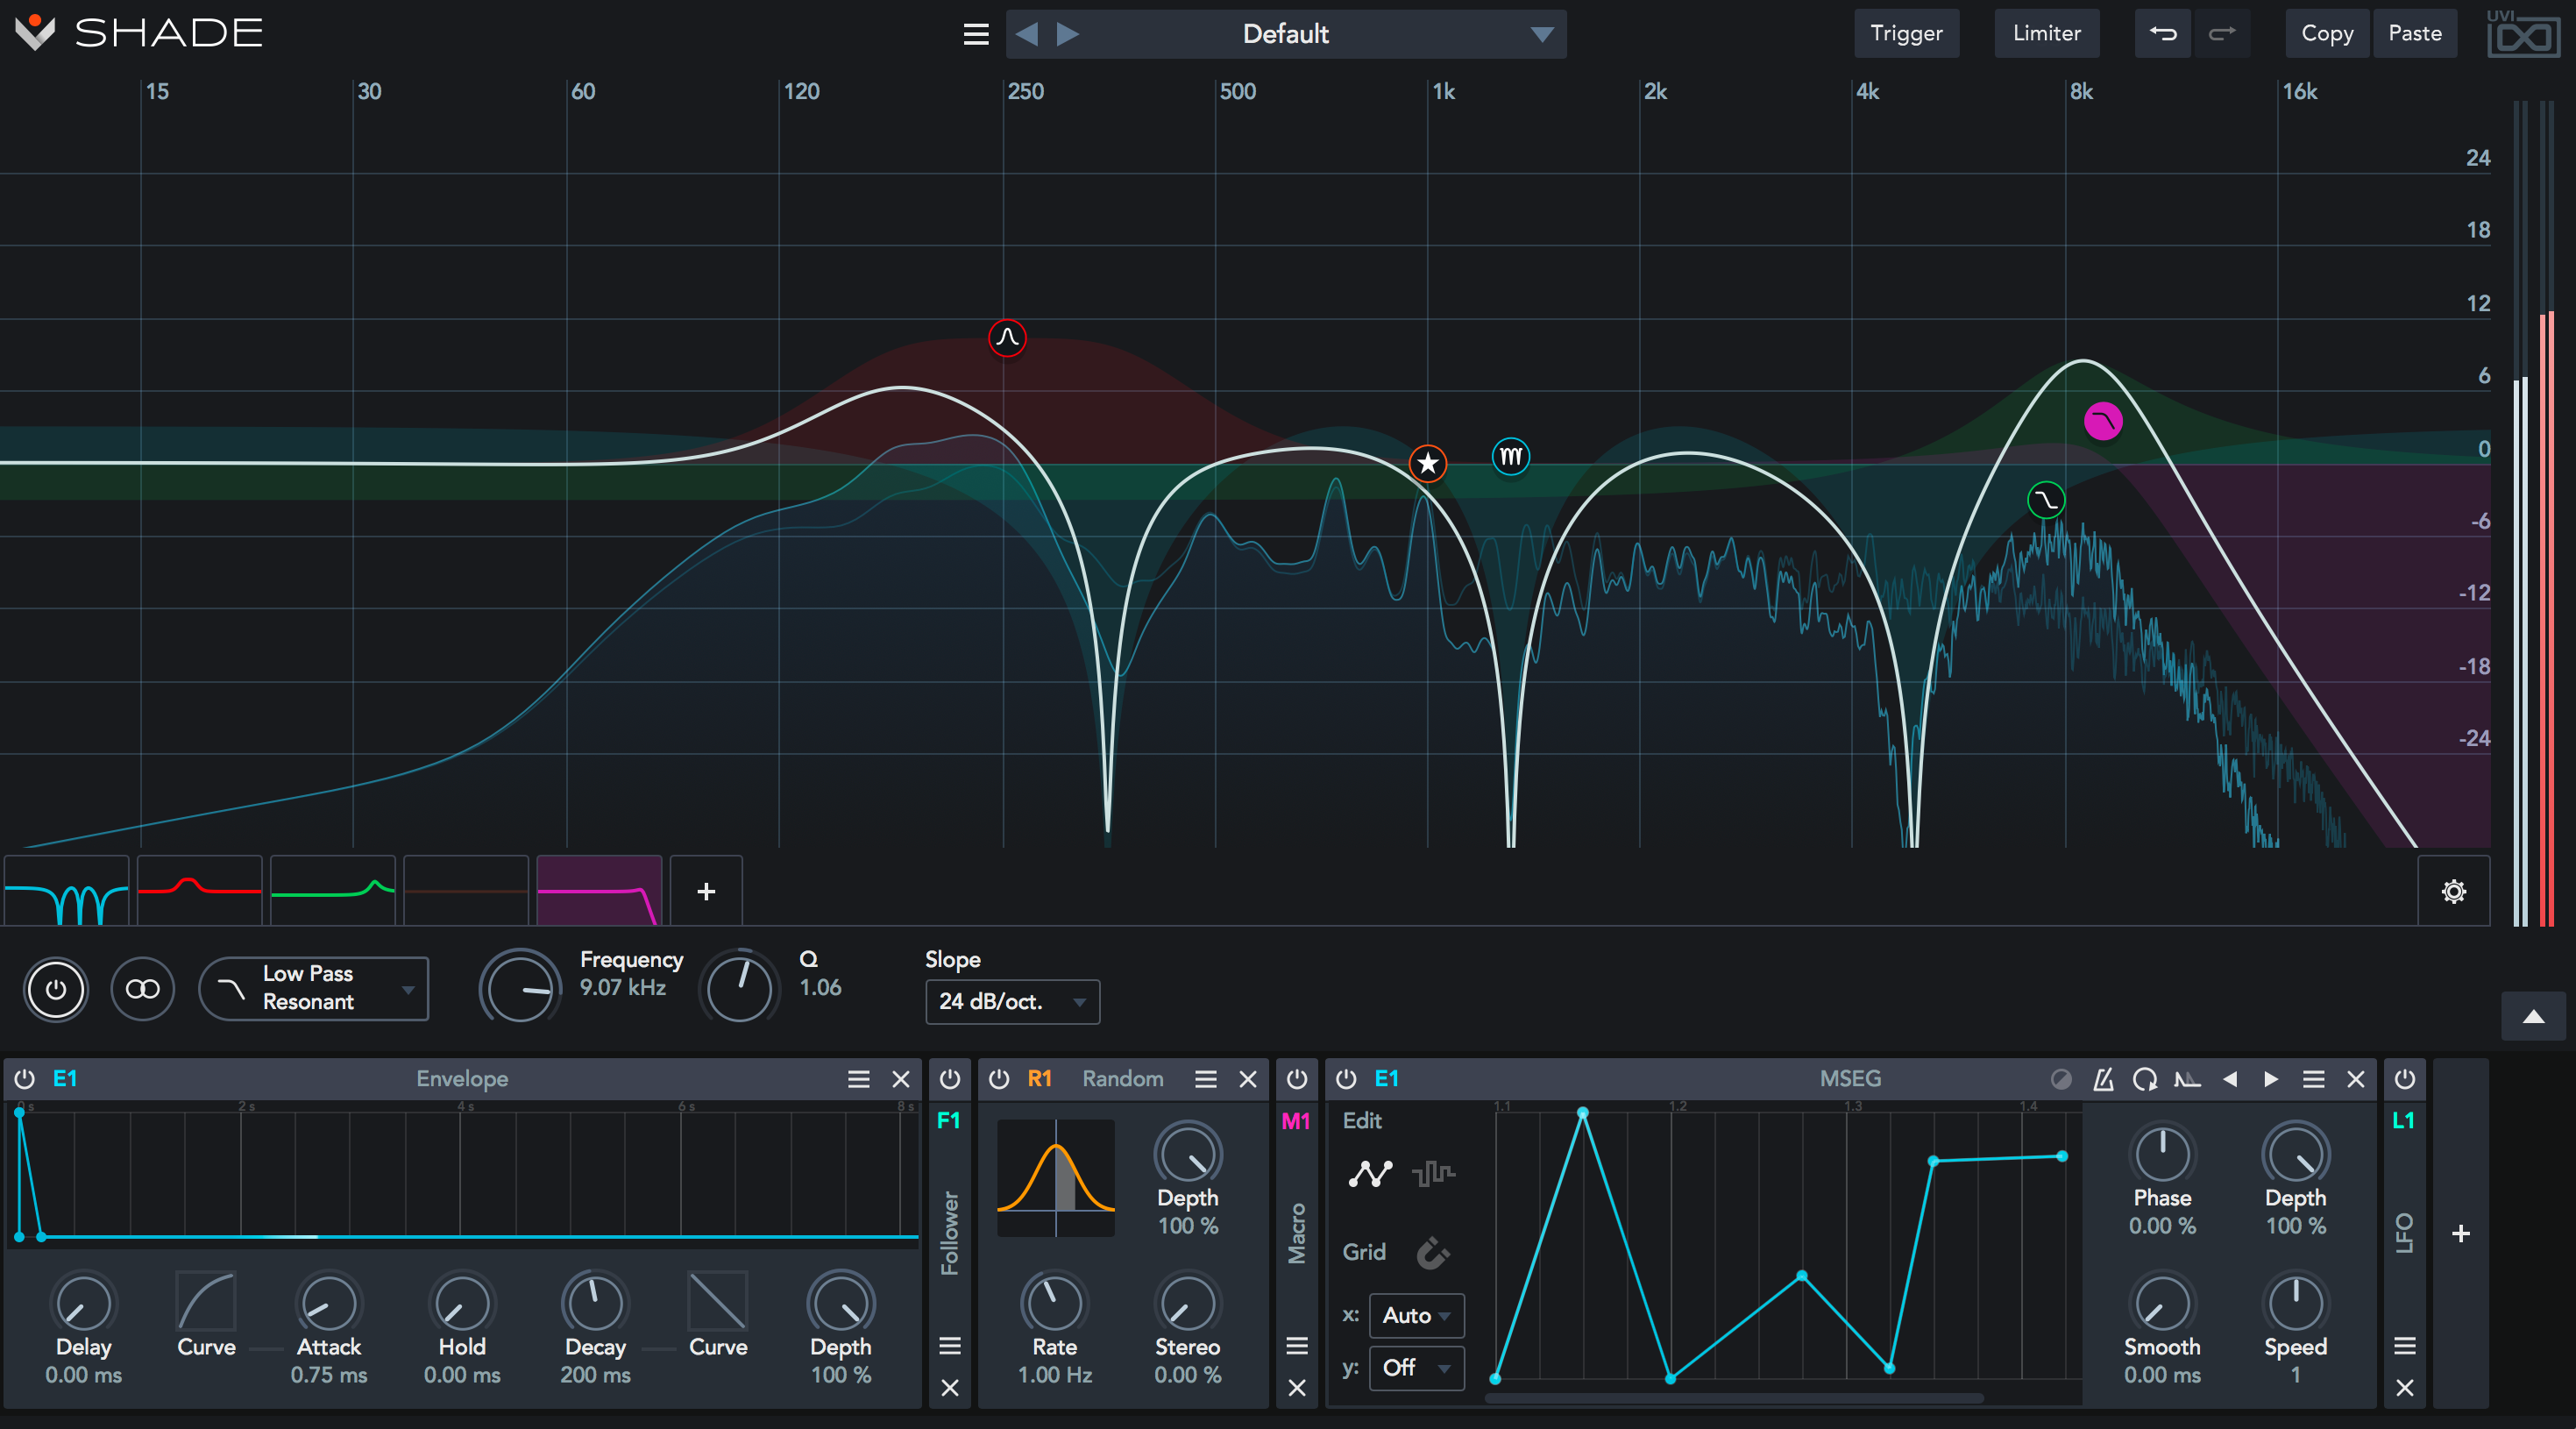Toggle the Random R1 power button
This screenshot has height=1429, width=2576.
click(x=999, y=1078)
